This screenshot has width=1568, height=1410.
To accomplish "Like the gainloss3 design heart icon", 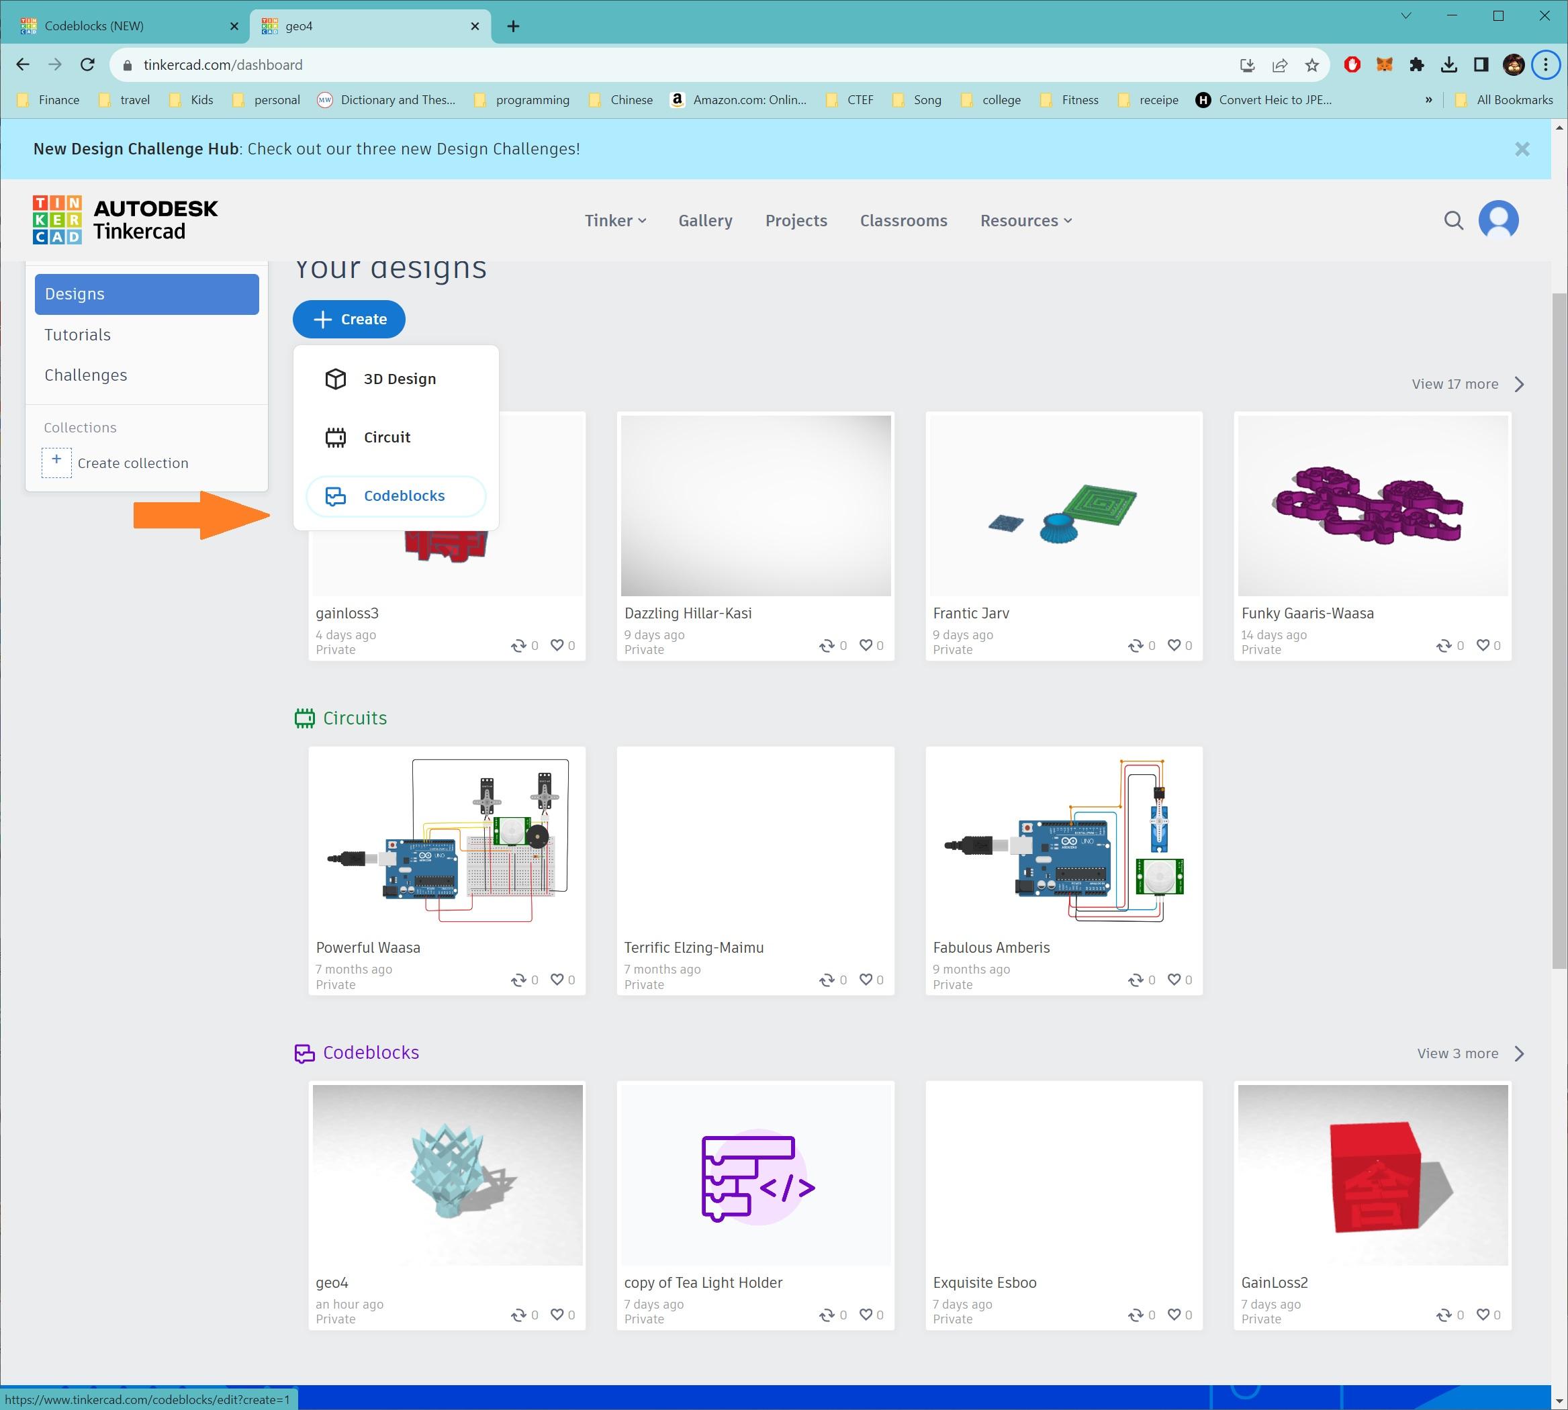I will 556,645.
